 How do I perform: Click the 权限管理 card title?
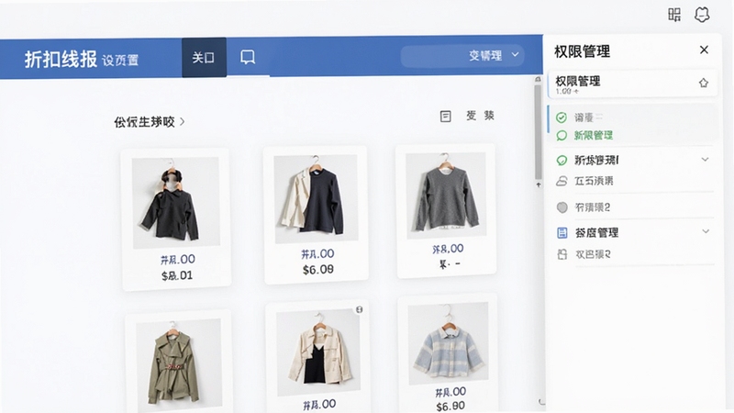(x=578, y=81)
